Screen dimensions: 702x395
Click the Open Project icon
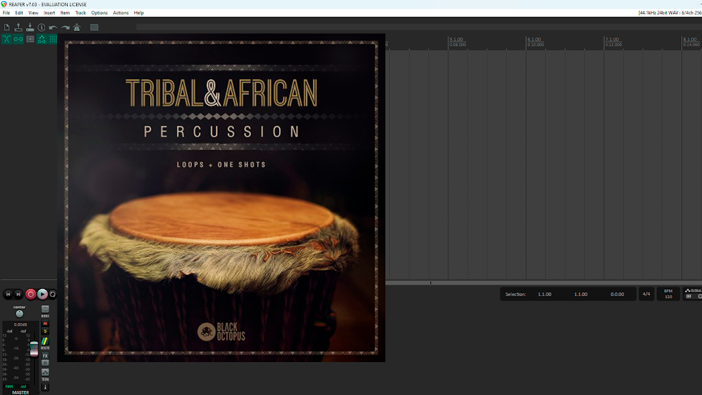[x=18, y=27]
